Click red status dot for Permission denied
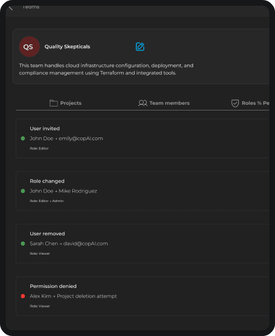Screen dimensions: 275x336 (x=23, y=296)
